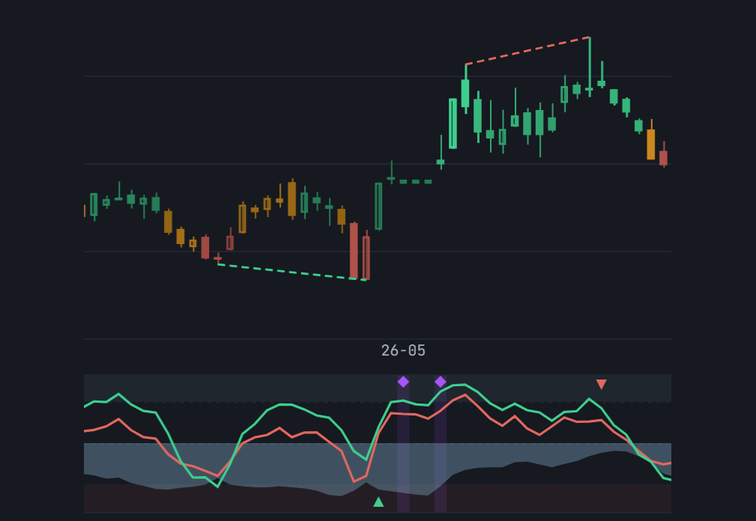The width and height of the screenshot is (756, 521).
Task: Select the tall hollow green candle after the low
Action: 378,206
